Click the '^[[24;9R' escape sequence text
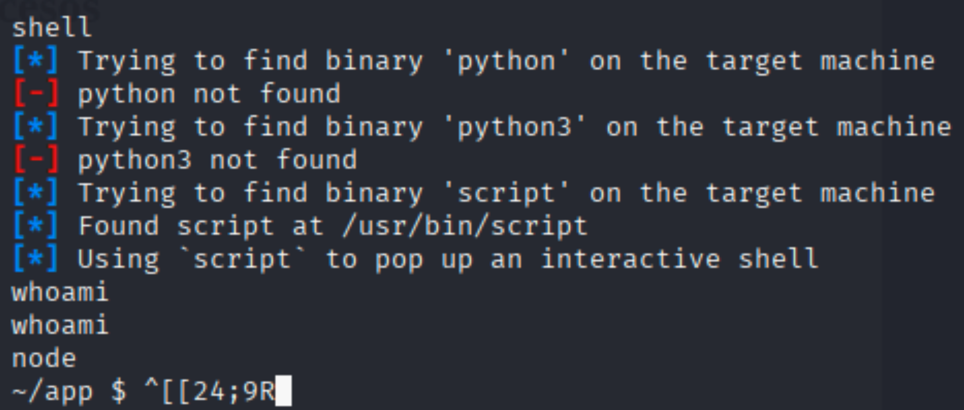Viewport: 964px width, 410px height. click(210, 391)
